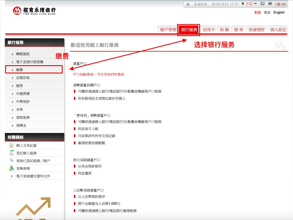This screenshot has width=293, height=220.
Task: Open 外匯買賣 from the sidebar menu
Action: 23,94
